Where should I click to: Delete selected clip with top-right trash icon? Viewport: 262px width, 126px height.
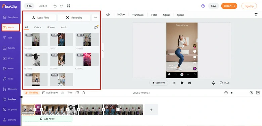[x=256, y=14]
